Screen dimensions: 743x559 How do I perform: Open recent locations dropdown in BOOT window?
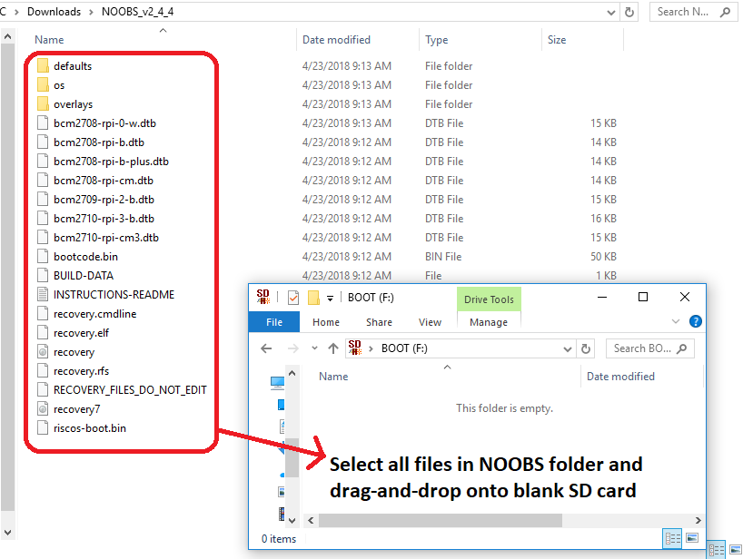point(314,348)
